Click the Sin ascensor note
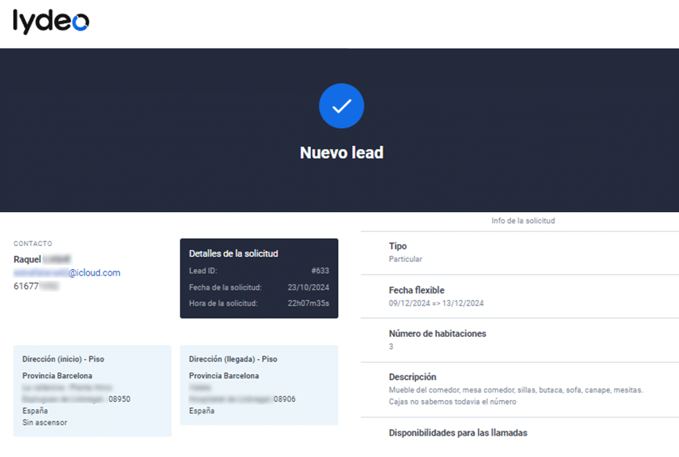Viewport: 679px width, 457px height. coord(44,423)
